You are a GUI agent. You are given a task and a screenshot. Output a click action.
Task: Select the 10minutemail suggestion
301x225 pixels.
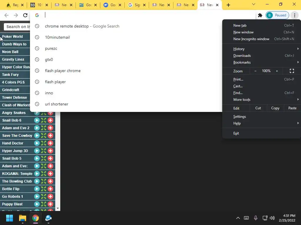[x=126, y=37]
